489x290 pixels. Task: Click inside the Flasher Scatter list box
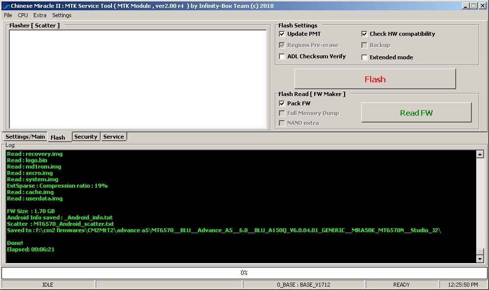point(138,79)
